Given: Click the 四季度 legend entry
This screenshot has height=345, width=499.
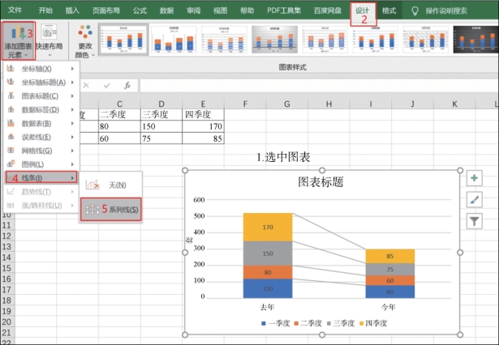Looking at the screenshot, I should pos(373,323).
